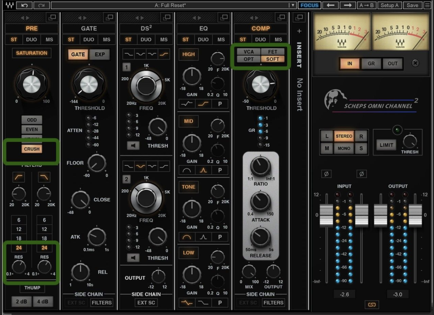Load the previous preset arrow

tap(330, 5)
